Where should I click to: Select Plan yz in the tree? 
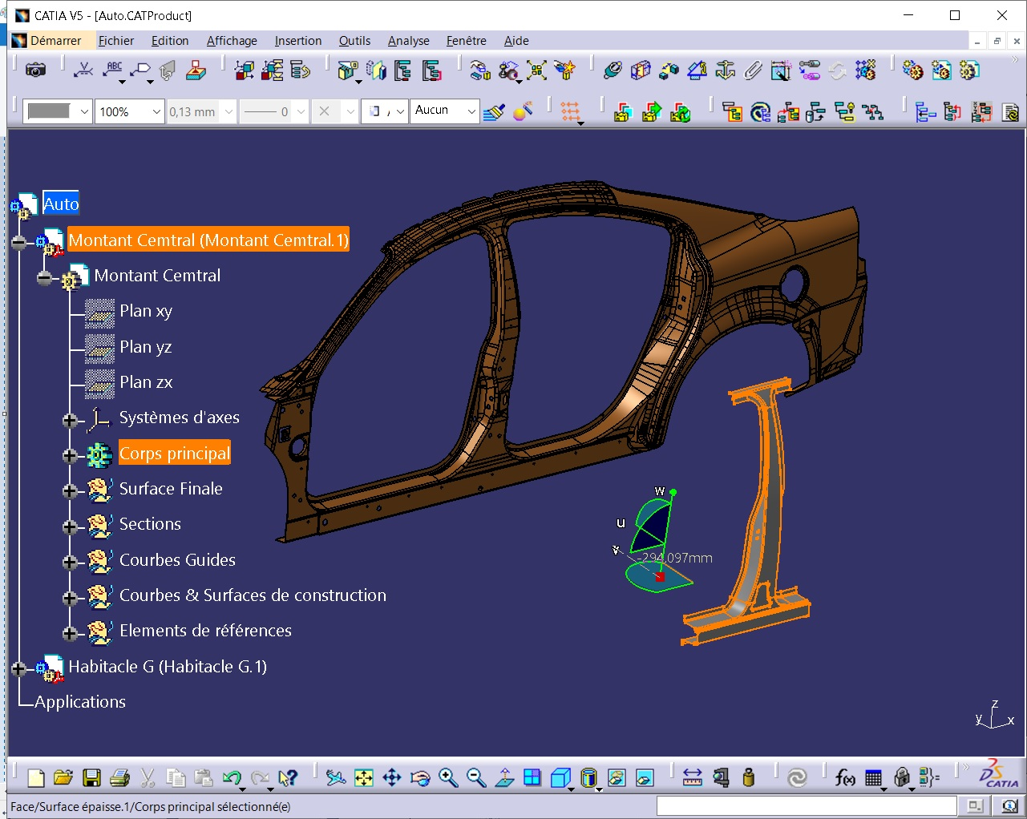(x=146, y=347)
